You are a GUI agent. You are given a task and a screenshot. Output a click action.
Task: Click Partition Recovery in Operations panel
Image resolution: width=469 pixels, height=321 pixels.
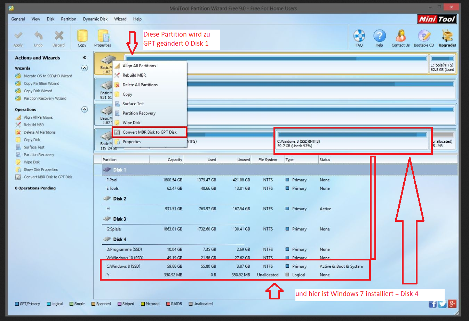(39, 155)
